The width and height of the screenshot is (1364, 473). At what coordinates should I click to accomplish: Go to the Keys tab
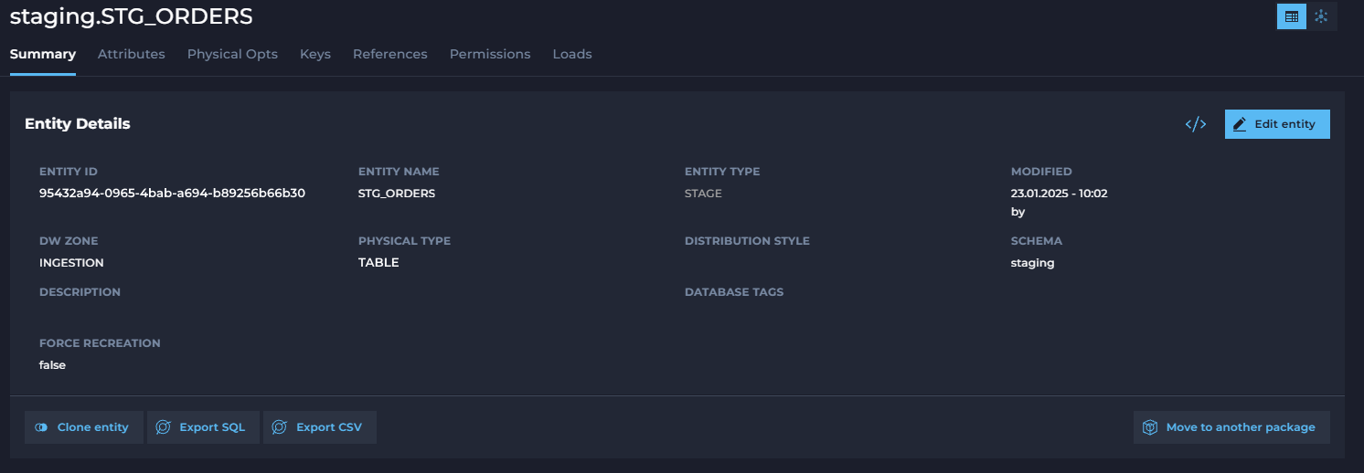tap(315, 54)
